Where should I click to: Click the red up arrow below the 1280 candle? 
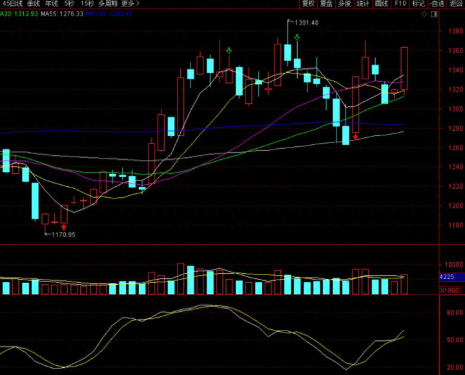pos(355,137)
